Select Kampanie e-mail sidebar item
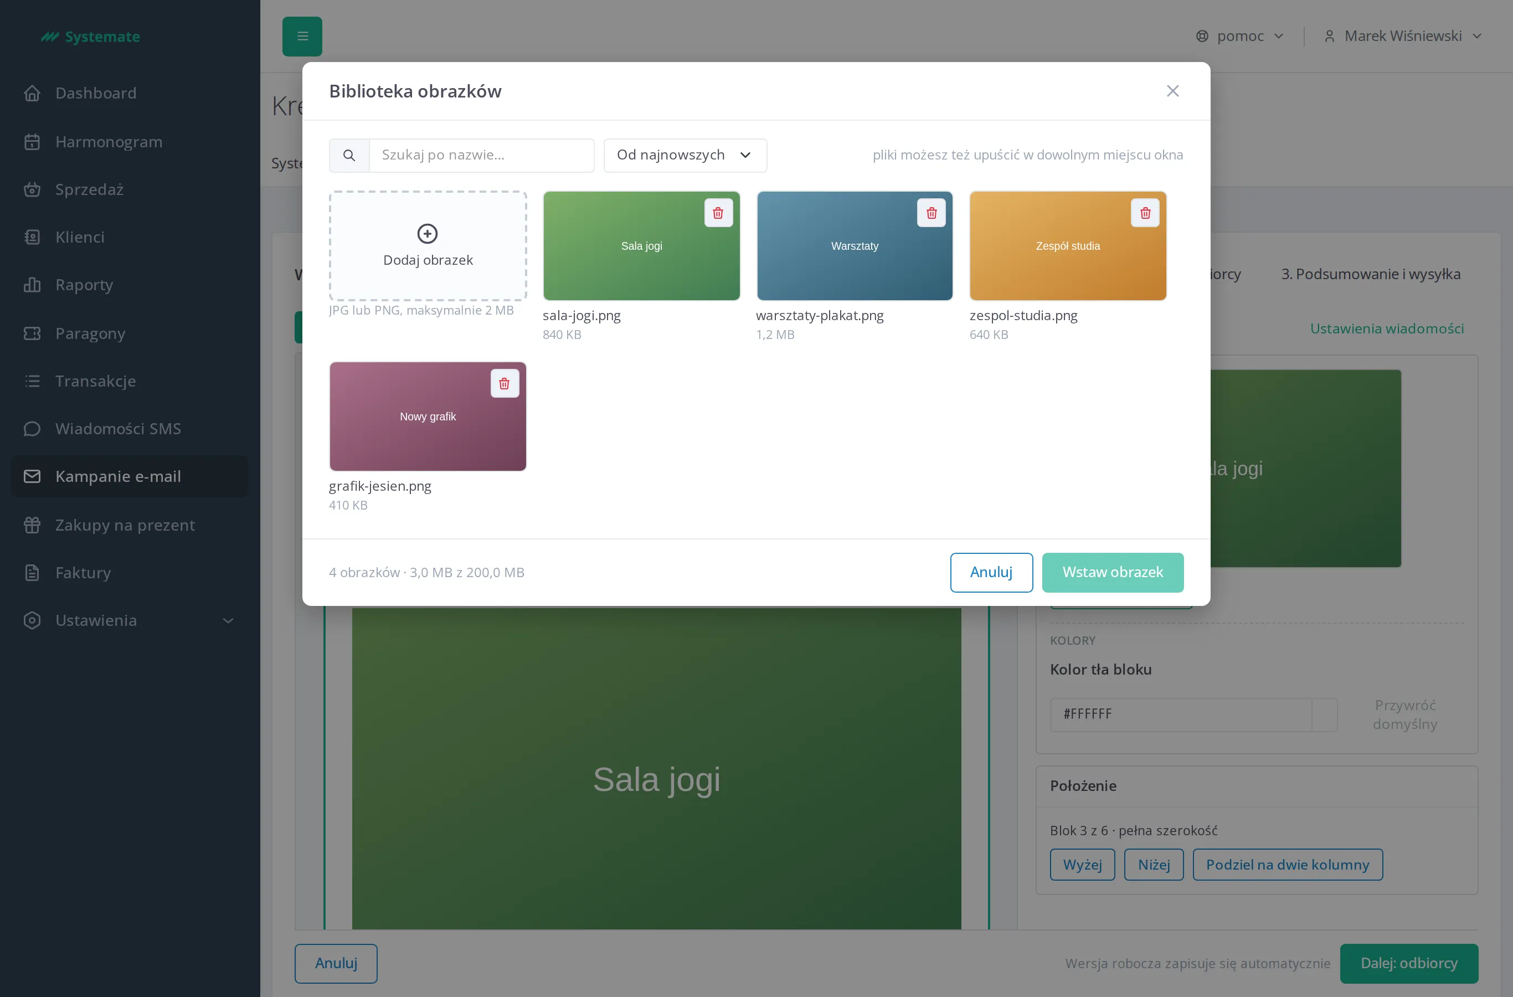 [x=129, y=476]
